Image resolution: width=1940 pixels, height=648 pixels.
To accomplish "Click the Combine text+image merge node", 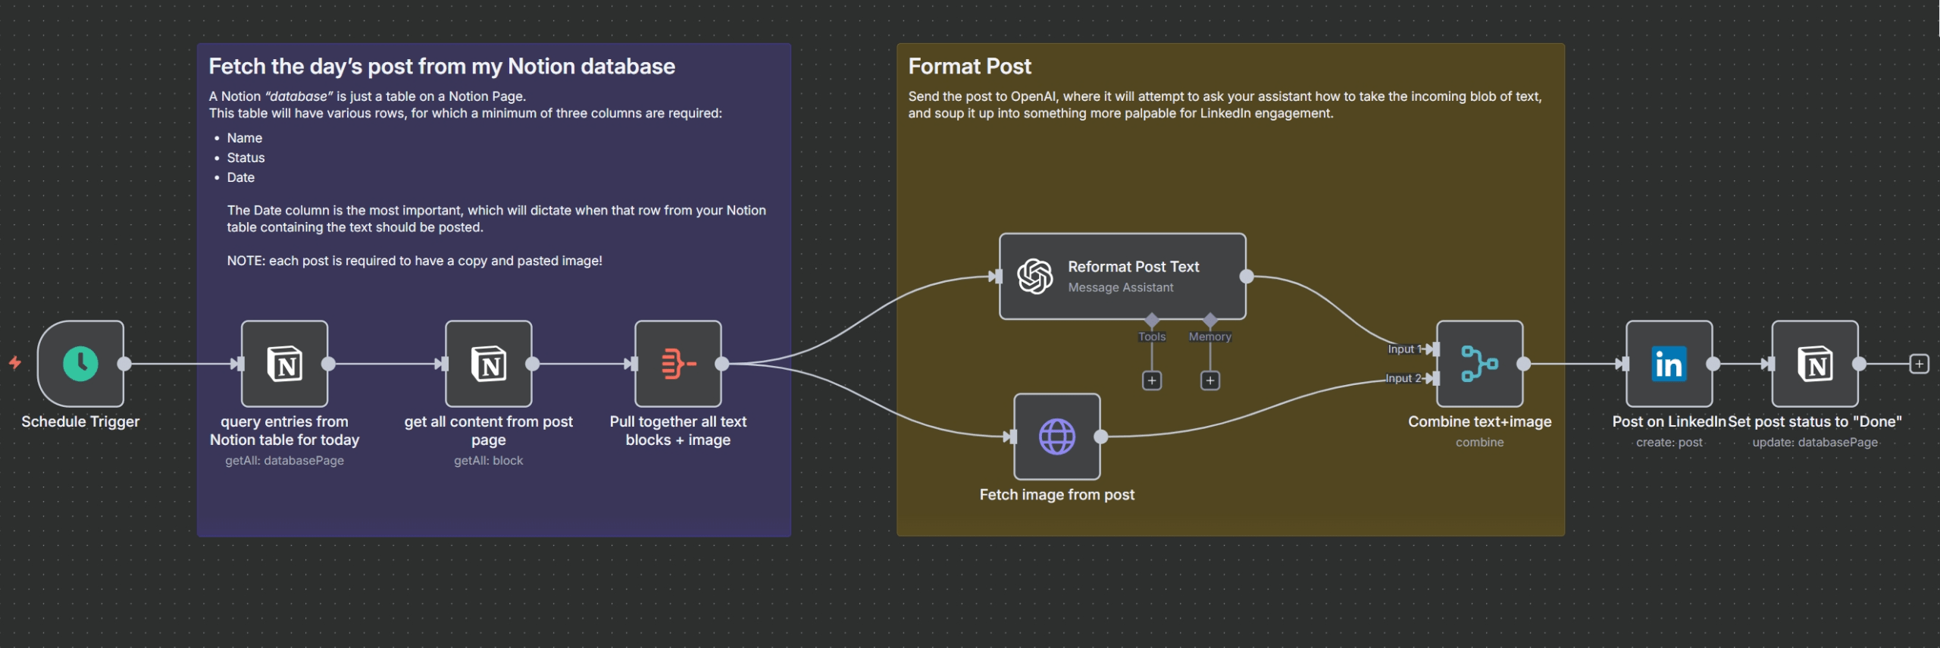I will [x=1479, y=364].
